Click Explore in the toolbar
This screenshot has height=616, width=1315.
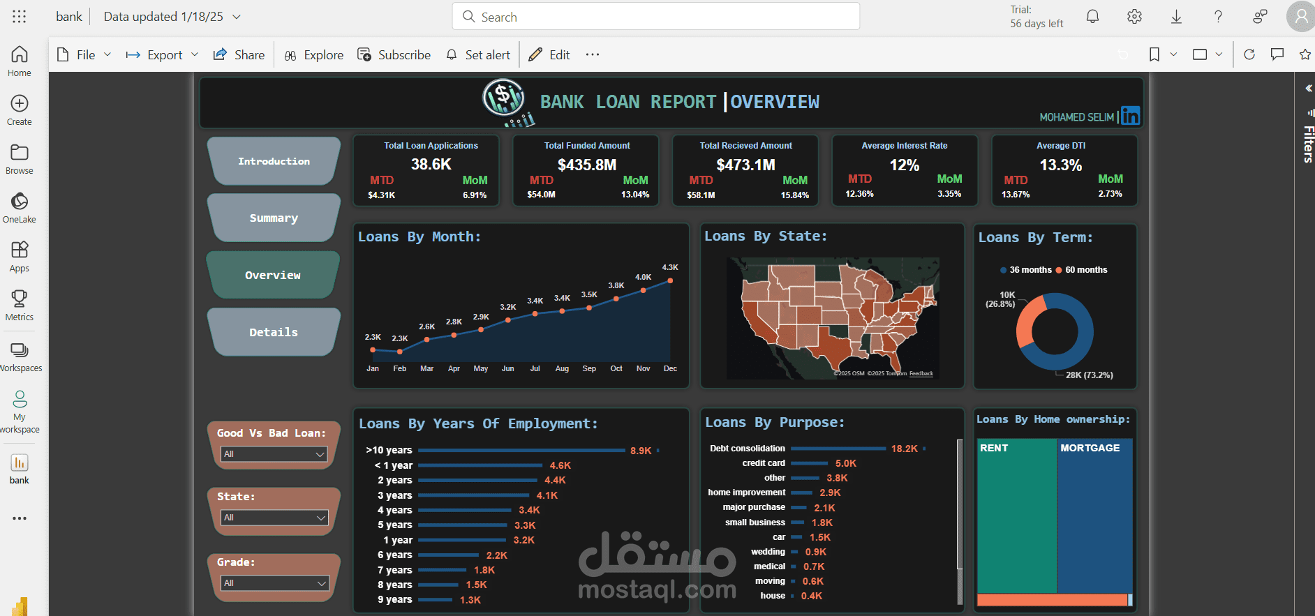314,54
